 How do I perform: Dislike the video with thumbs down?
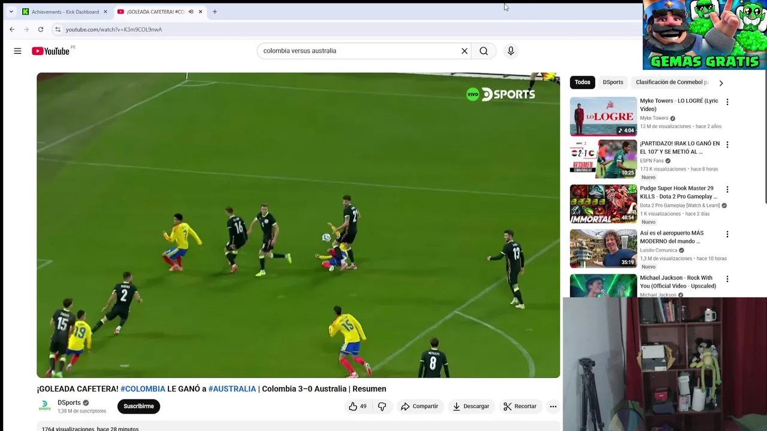point(382,406)
